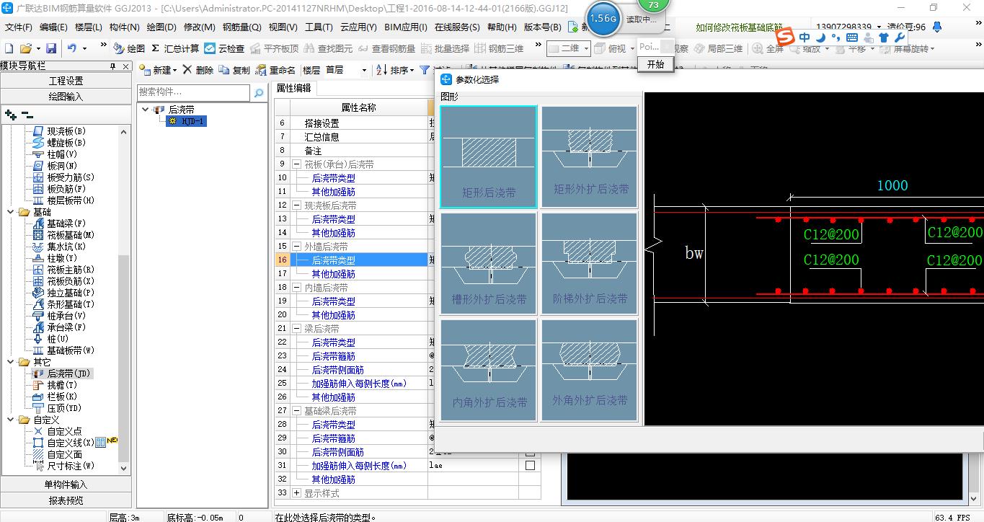This screenshot has width=984, height=522.
Task: Collapse the 基础 folder in navigator
Action: click(11, 212)
